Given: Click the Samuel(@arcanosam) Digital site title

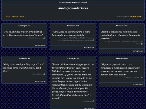Looking at the screenshot, I should pyautogui.click(x=73, y=2).
